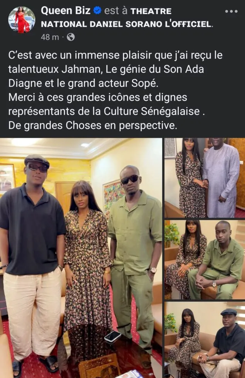The height and width of the screenshot is (378, 245).
Task: Click the 48 m post timestamp
Action: click(50, 37)
